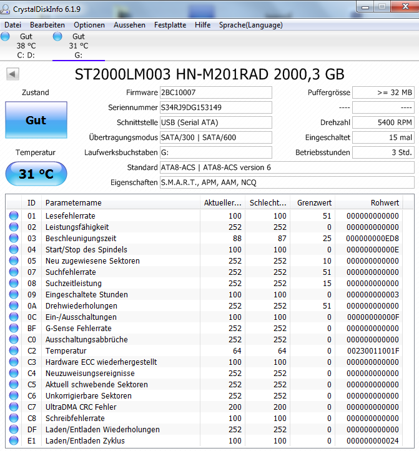419x451 pixels.
Task: Click the Laufwerksbuchstaben field G:
Action: [x=215, y=152]
